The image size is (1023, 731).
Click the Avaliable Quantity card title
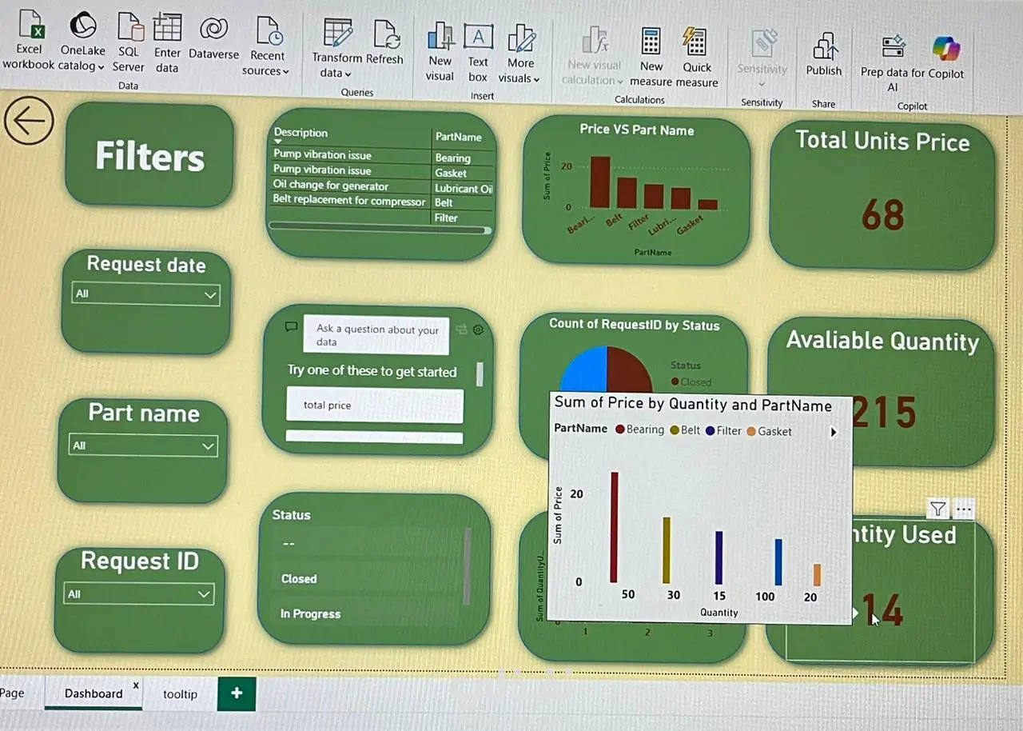882,341
